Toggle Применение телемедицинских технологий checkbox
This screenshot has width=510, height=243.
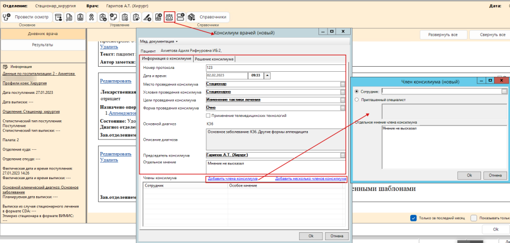tap(208, 115)
